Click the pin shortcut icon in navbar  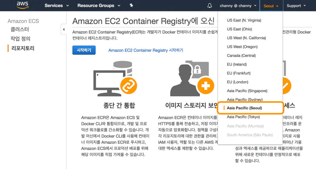coord(131,5)
